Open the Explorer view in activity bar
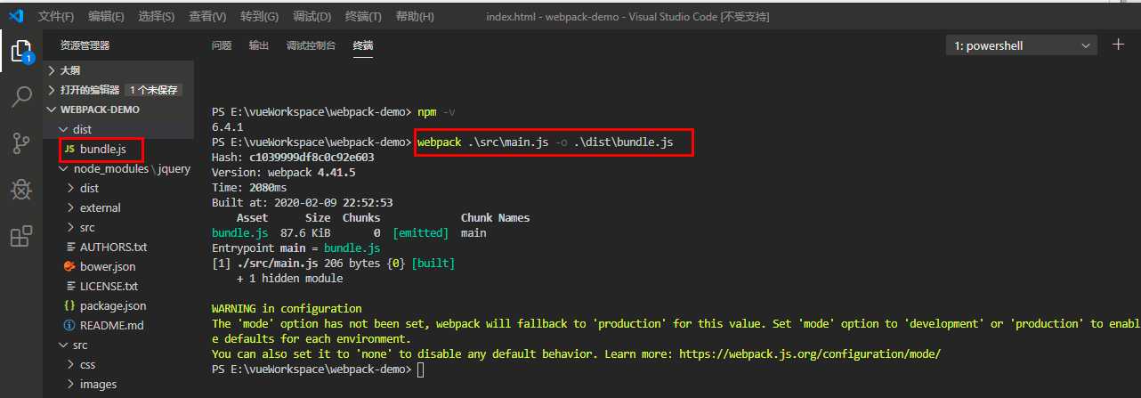Image resolution: width=1141 pixels, height=398 pixels. 20,50
